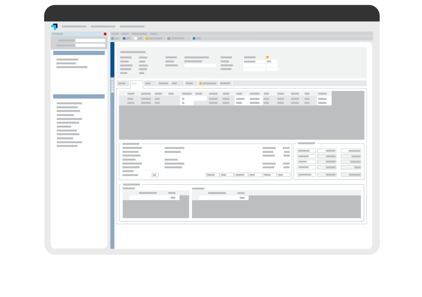Viewport: 422px width, 297px height.
Task: Open the small dropdown below the form fields
Action: (155, 175)
